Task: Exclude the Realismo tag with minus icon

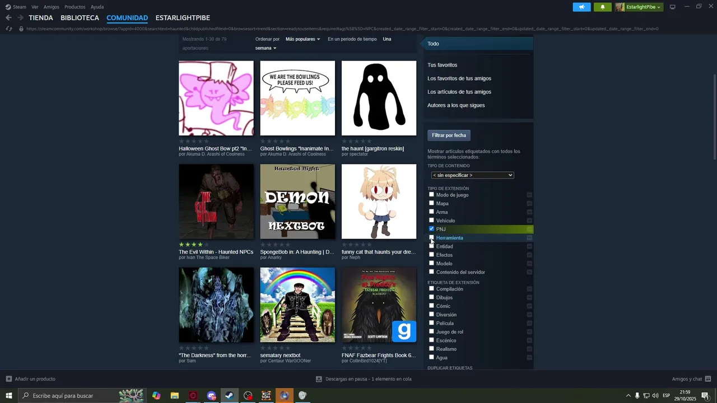Action: [x=529, y=349]
